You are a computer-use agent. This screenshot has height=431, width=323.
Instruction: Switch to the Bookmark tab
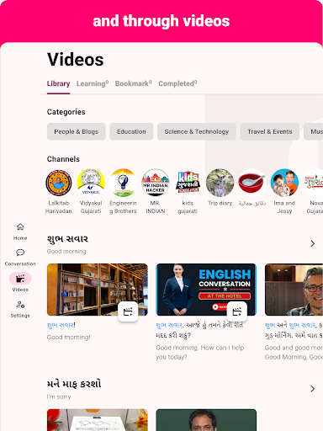pos(134,83)
